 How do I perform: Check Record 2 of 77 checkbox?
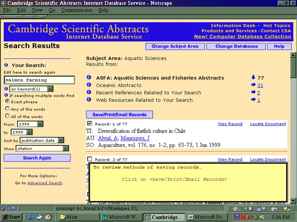(90, 159)
